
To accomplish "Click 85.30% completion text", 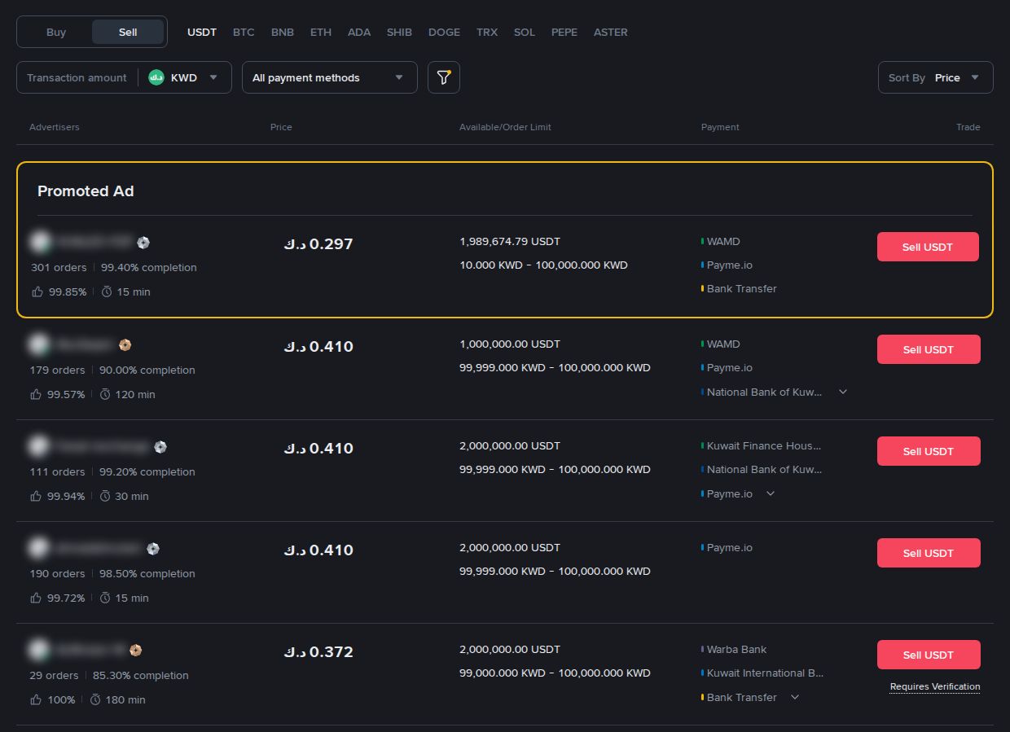I will coord(141,675).
